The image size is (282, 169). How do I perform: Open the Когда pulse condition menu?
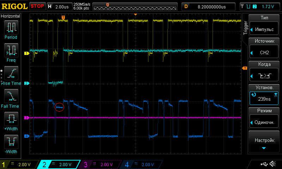264,72
